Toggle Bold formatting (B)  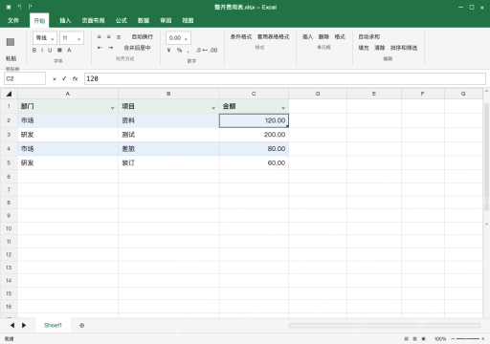click(34, 50)
